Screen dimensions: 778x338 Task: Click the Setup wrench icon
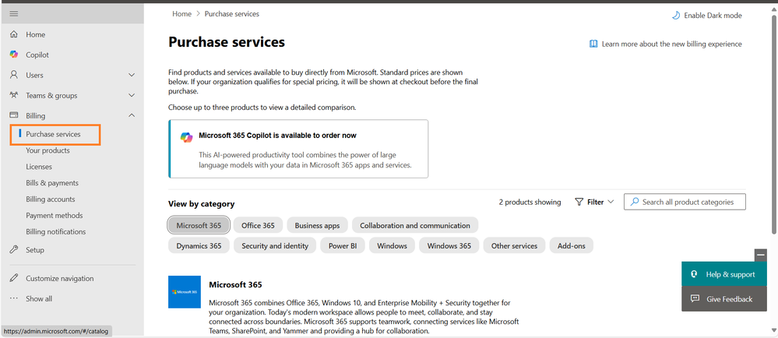click(14, 250)
